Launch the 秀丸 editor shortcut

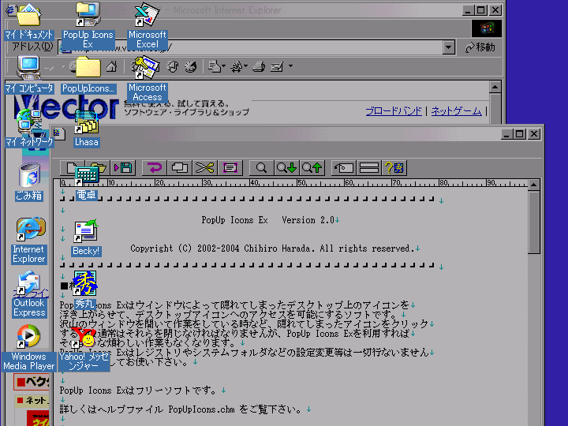tap(85, 290)
